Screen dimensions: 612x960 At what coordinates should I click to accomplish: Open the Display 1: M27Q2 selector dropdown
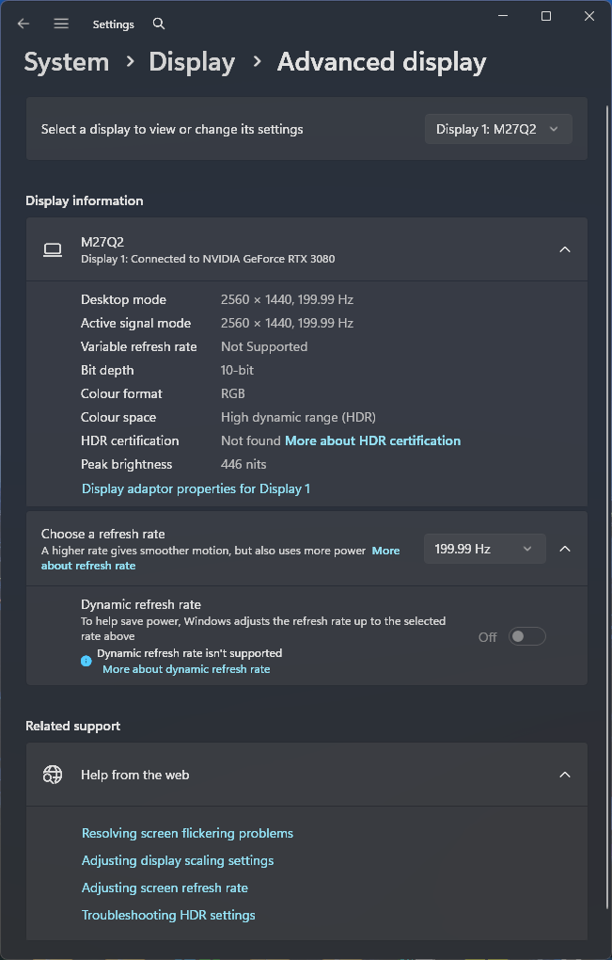coord(498,129)
